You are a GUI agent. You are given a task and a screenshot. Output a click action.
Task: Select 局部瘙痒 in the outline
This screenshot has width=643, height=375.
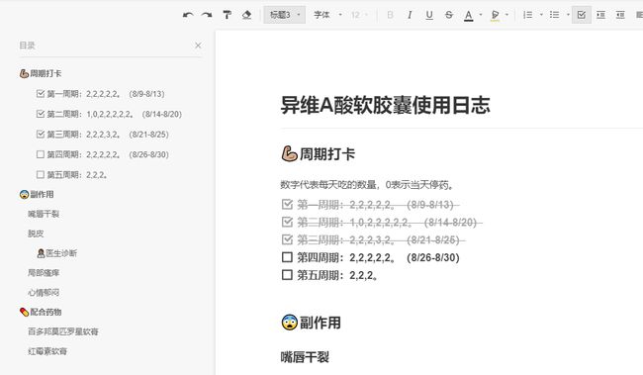click(x=44, y=273)
